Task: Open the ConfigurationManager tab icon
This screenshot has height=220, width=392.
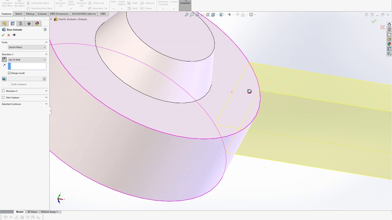Action: (21, 24)
